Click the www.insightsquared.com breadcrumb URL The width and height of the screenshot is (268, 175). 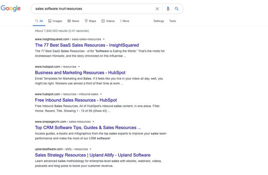(68, 39)
